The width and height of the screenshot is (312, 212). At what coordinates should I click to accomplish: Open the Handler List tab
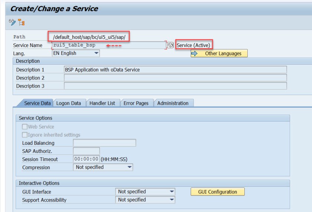(102, 103)
